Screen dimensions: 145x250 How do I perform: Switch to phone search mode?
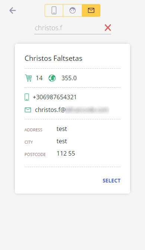point(54,10)
